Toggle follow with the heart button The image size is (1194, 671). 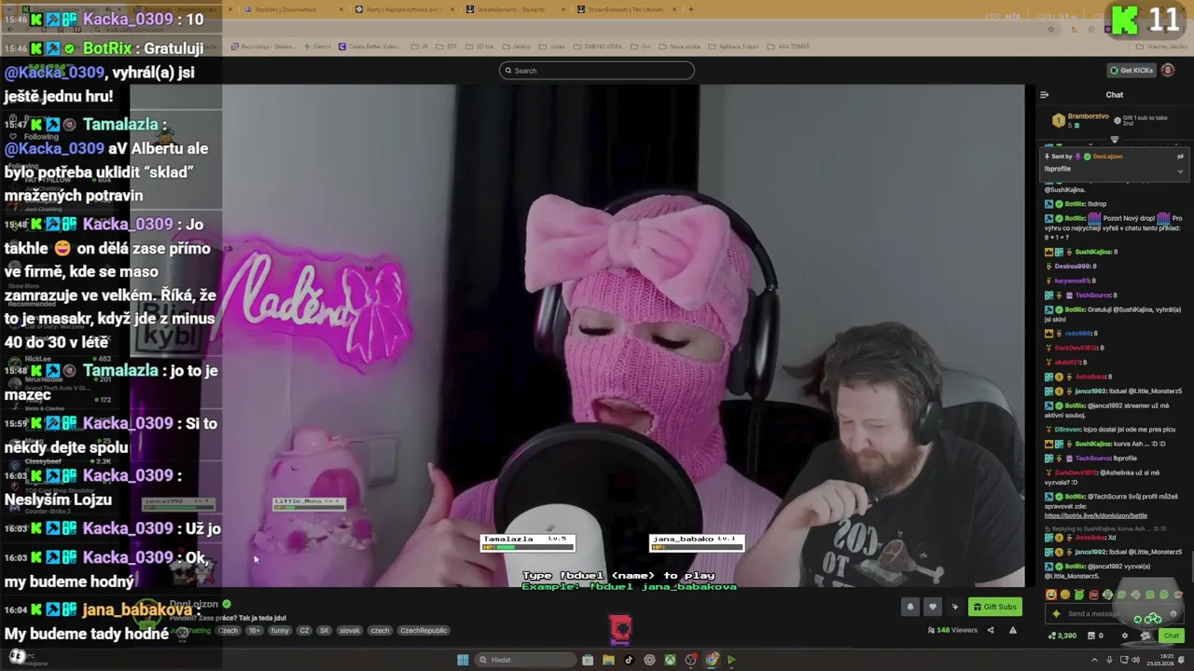[x=932, y=607]
